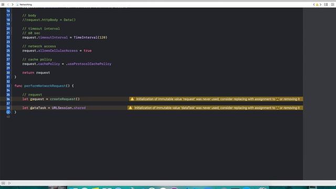Click the 'func' keyword
Image resolution: width=336 pixels, height=189 pixels.
pyautogui.click(x=18, y=86)
